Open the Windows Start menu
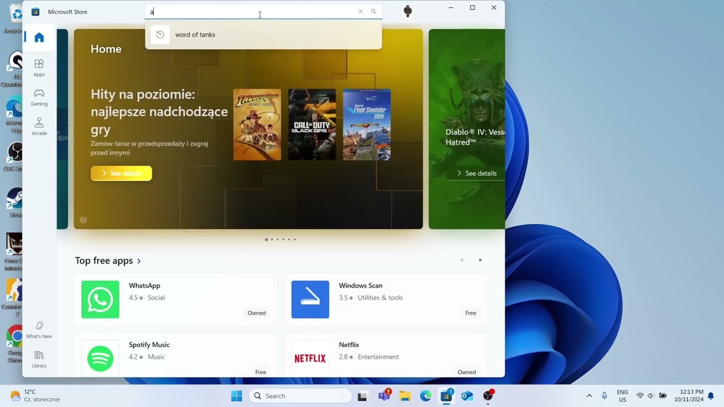Image resolution: width=724 pixels, height=407 pixels. coord(236,396)
